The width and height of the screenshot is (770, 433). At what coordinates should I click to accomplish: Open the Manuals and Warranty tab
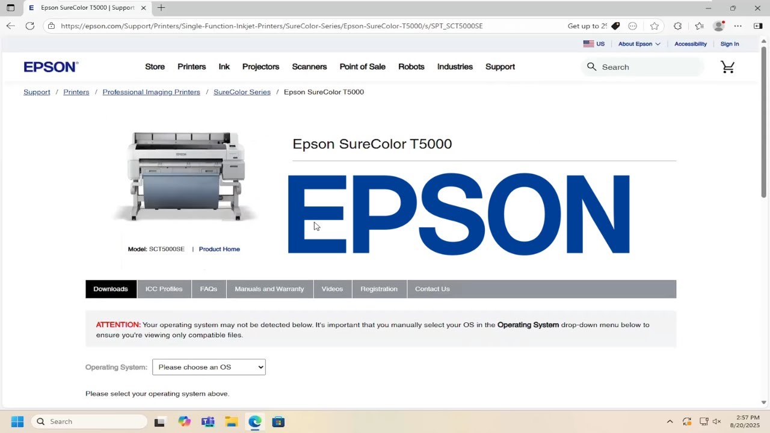(269, 289)
